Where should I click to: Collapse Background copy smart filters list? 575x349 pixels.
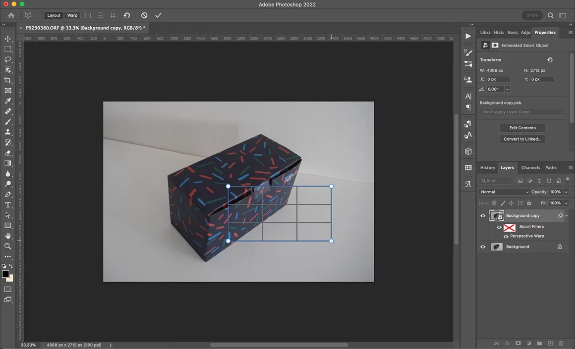click(567, 216)
